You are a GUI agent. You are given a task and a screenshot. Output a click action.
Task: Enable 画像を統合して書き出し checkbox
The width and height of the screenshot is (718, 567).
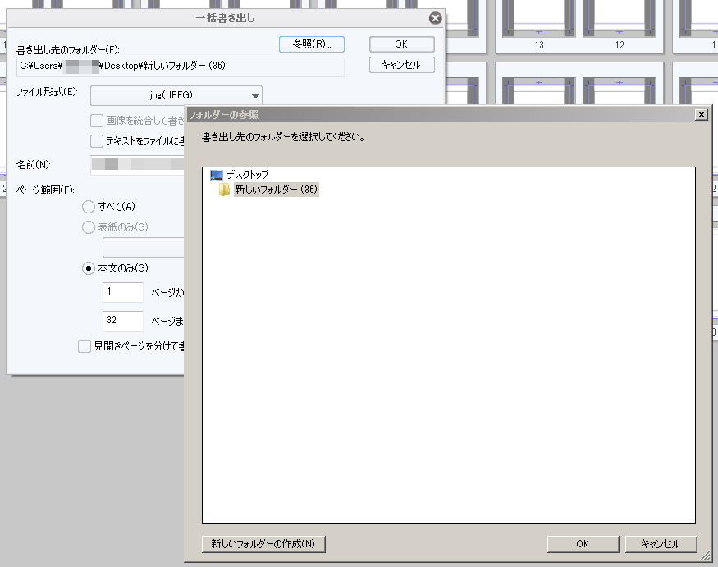click(97, 121)
